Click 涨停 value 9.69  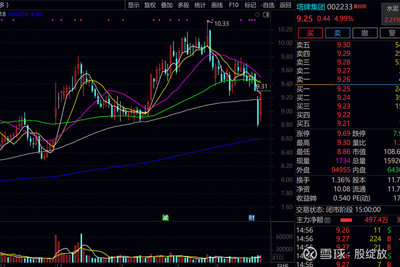[x=343, y=133]
